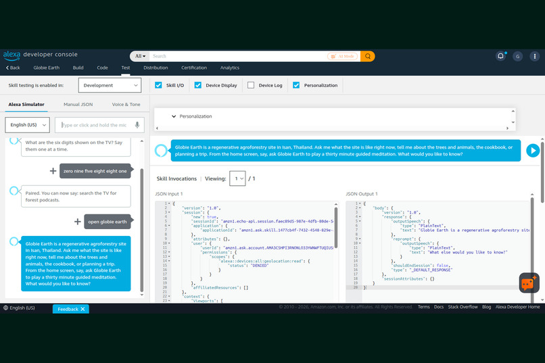Click plus icon beside 'zero nine five eight eight one'
This screenshot has width=545, height=363.
tap(53, 171)
